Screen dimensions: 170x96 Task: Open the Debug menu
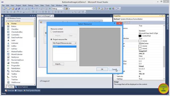coord(30,5)
